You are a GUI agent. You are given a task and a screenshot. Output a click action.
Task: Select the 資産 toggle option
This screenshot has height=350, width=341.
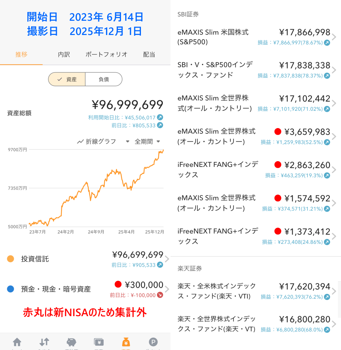click(x=67, y=79)
